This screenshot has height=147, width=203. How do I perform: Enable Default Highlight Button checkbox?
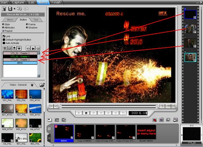pos(4,40)
